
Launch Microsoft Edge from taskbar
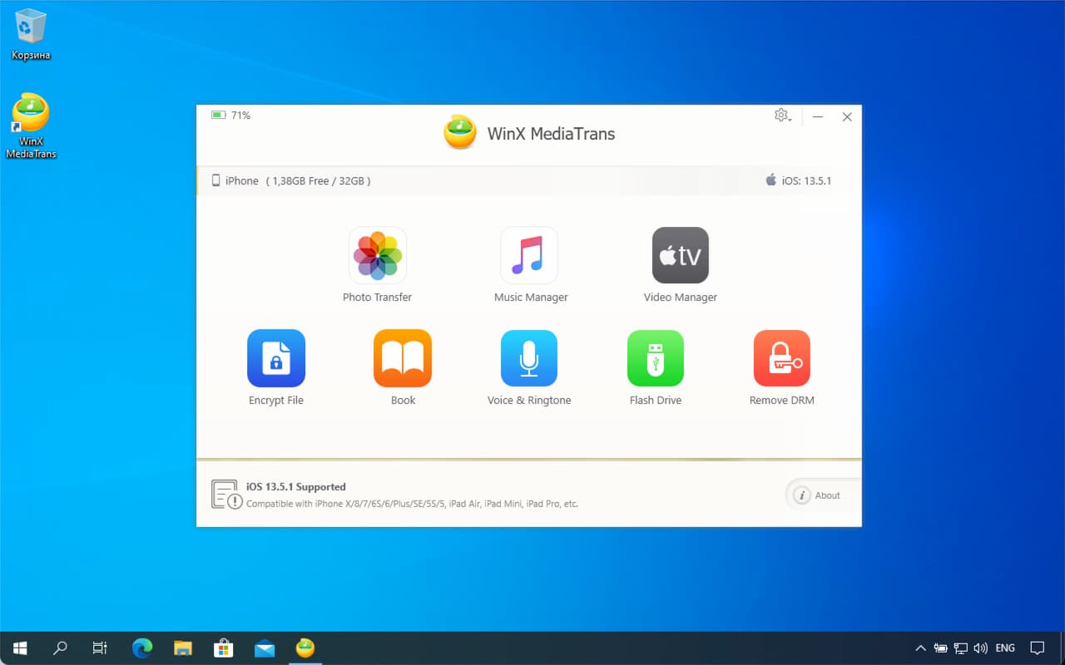142,648
